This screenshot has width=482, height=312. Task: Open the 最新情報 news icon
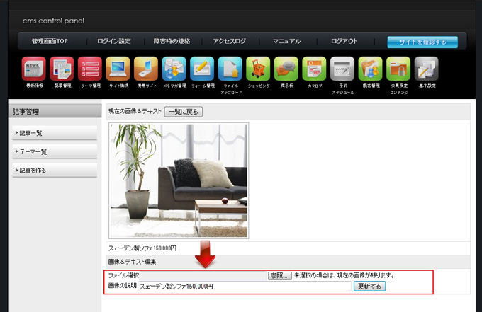33,69
